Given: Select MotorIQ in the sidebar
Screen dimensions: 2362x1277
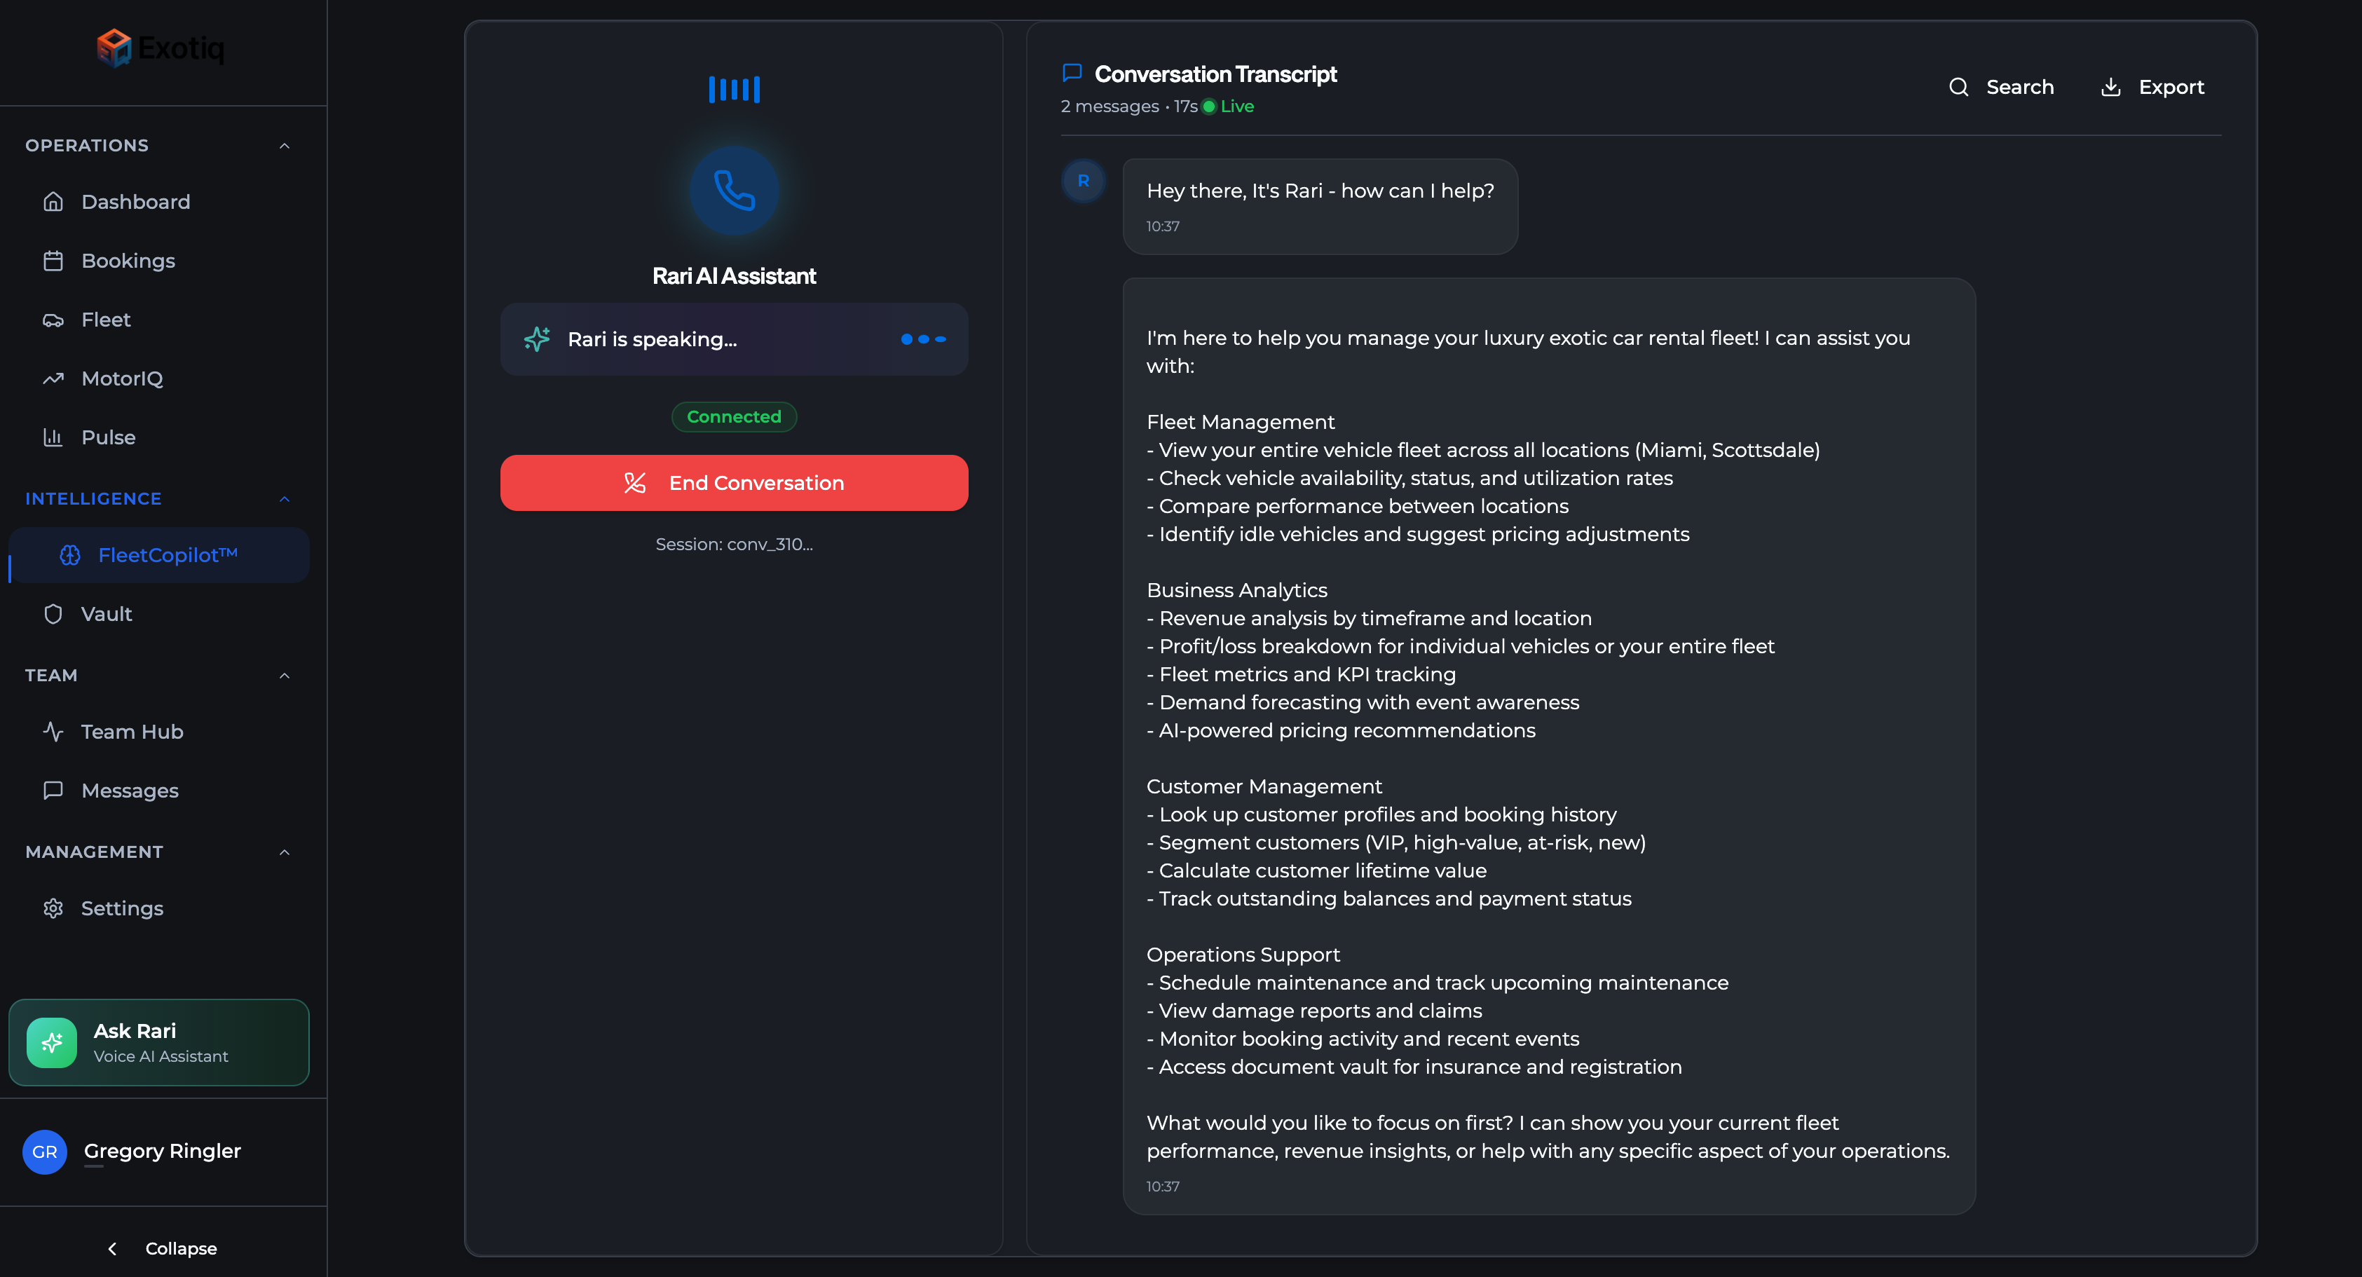Looking at the screenshot, I should pyautogui.click(x=123, y=378).
